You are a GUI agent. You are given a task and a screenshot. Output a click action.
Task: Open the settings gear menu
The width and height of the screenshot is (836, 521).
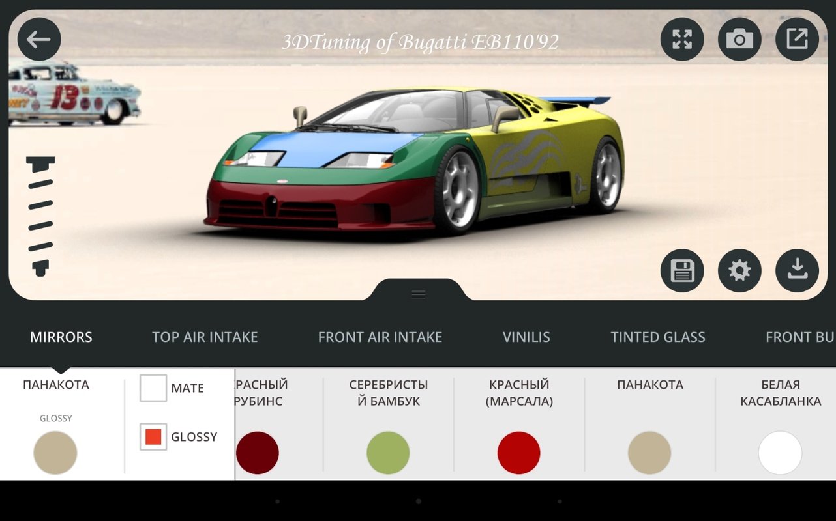(x=739, y=270)
